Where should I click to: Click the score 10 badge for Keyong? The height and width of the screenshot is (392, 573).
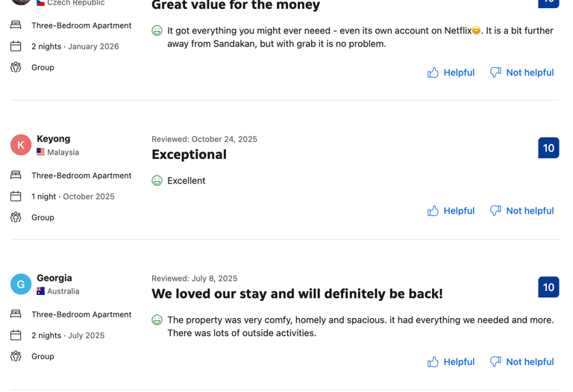point(548,148)
